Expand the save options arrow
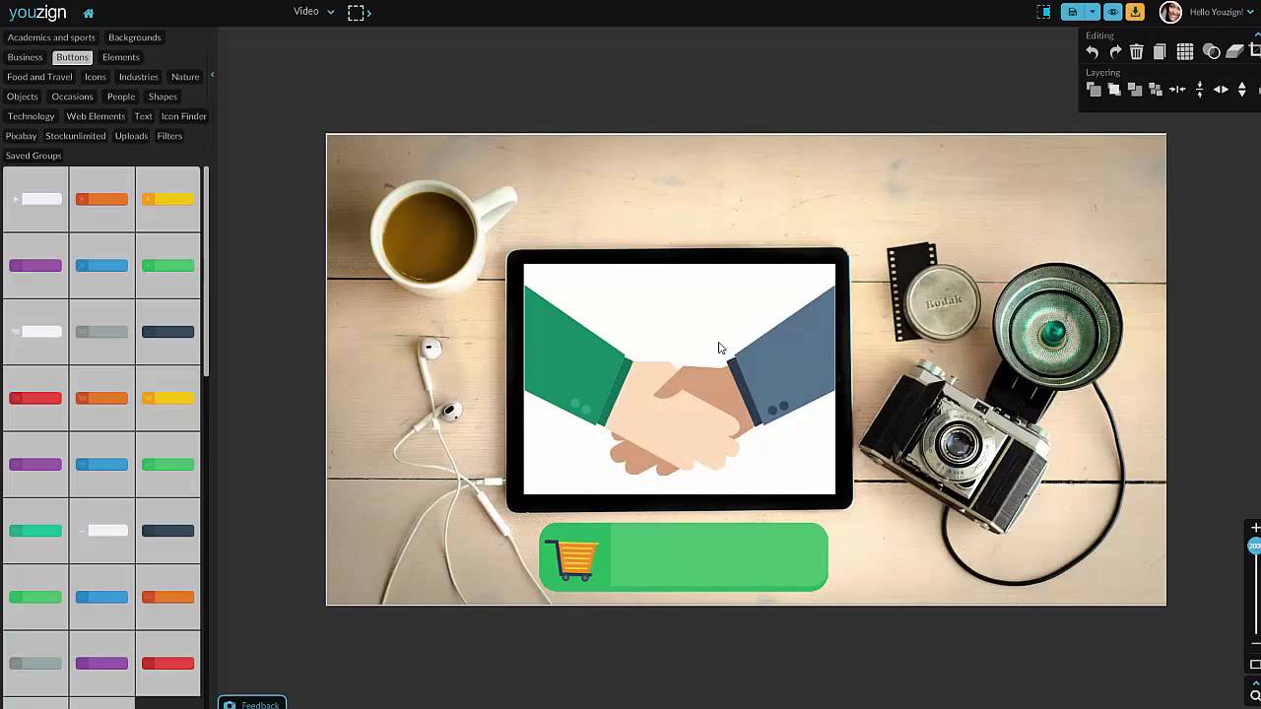The image size is (1261, 709). [1092, 12]
